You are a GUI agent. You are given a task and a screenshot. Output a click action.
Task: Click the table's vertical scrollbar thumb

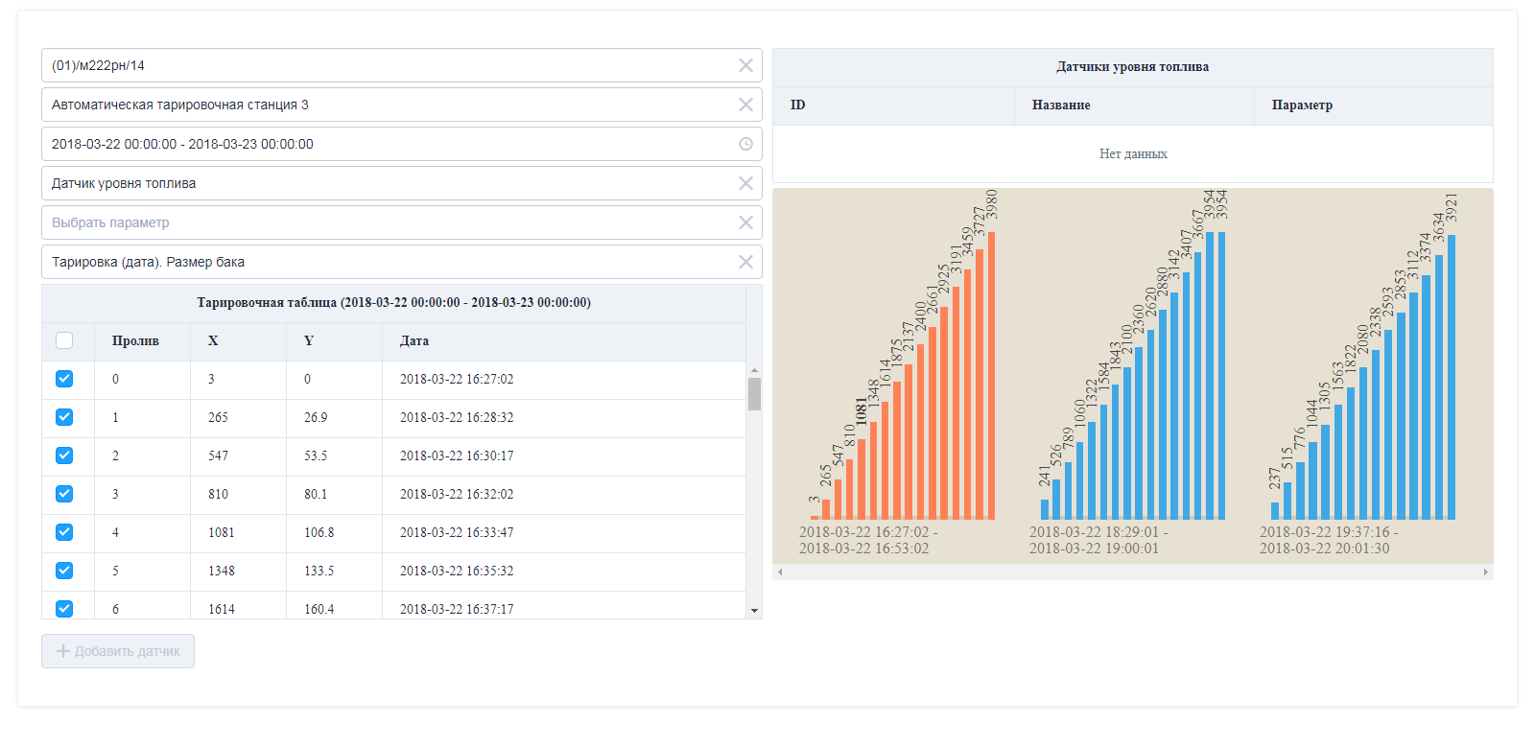tap(754, 394)
